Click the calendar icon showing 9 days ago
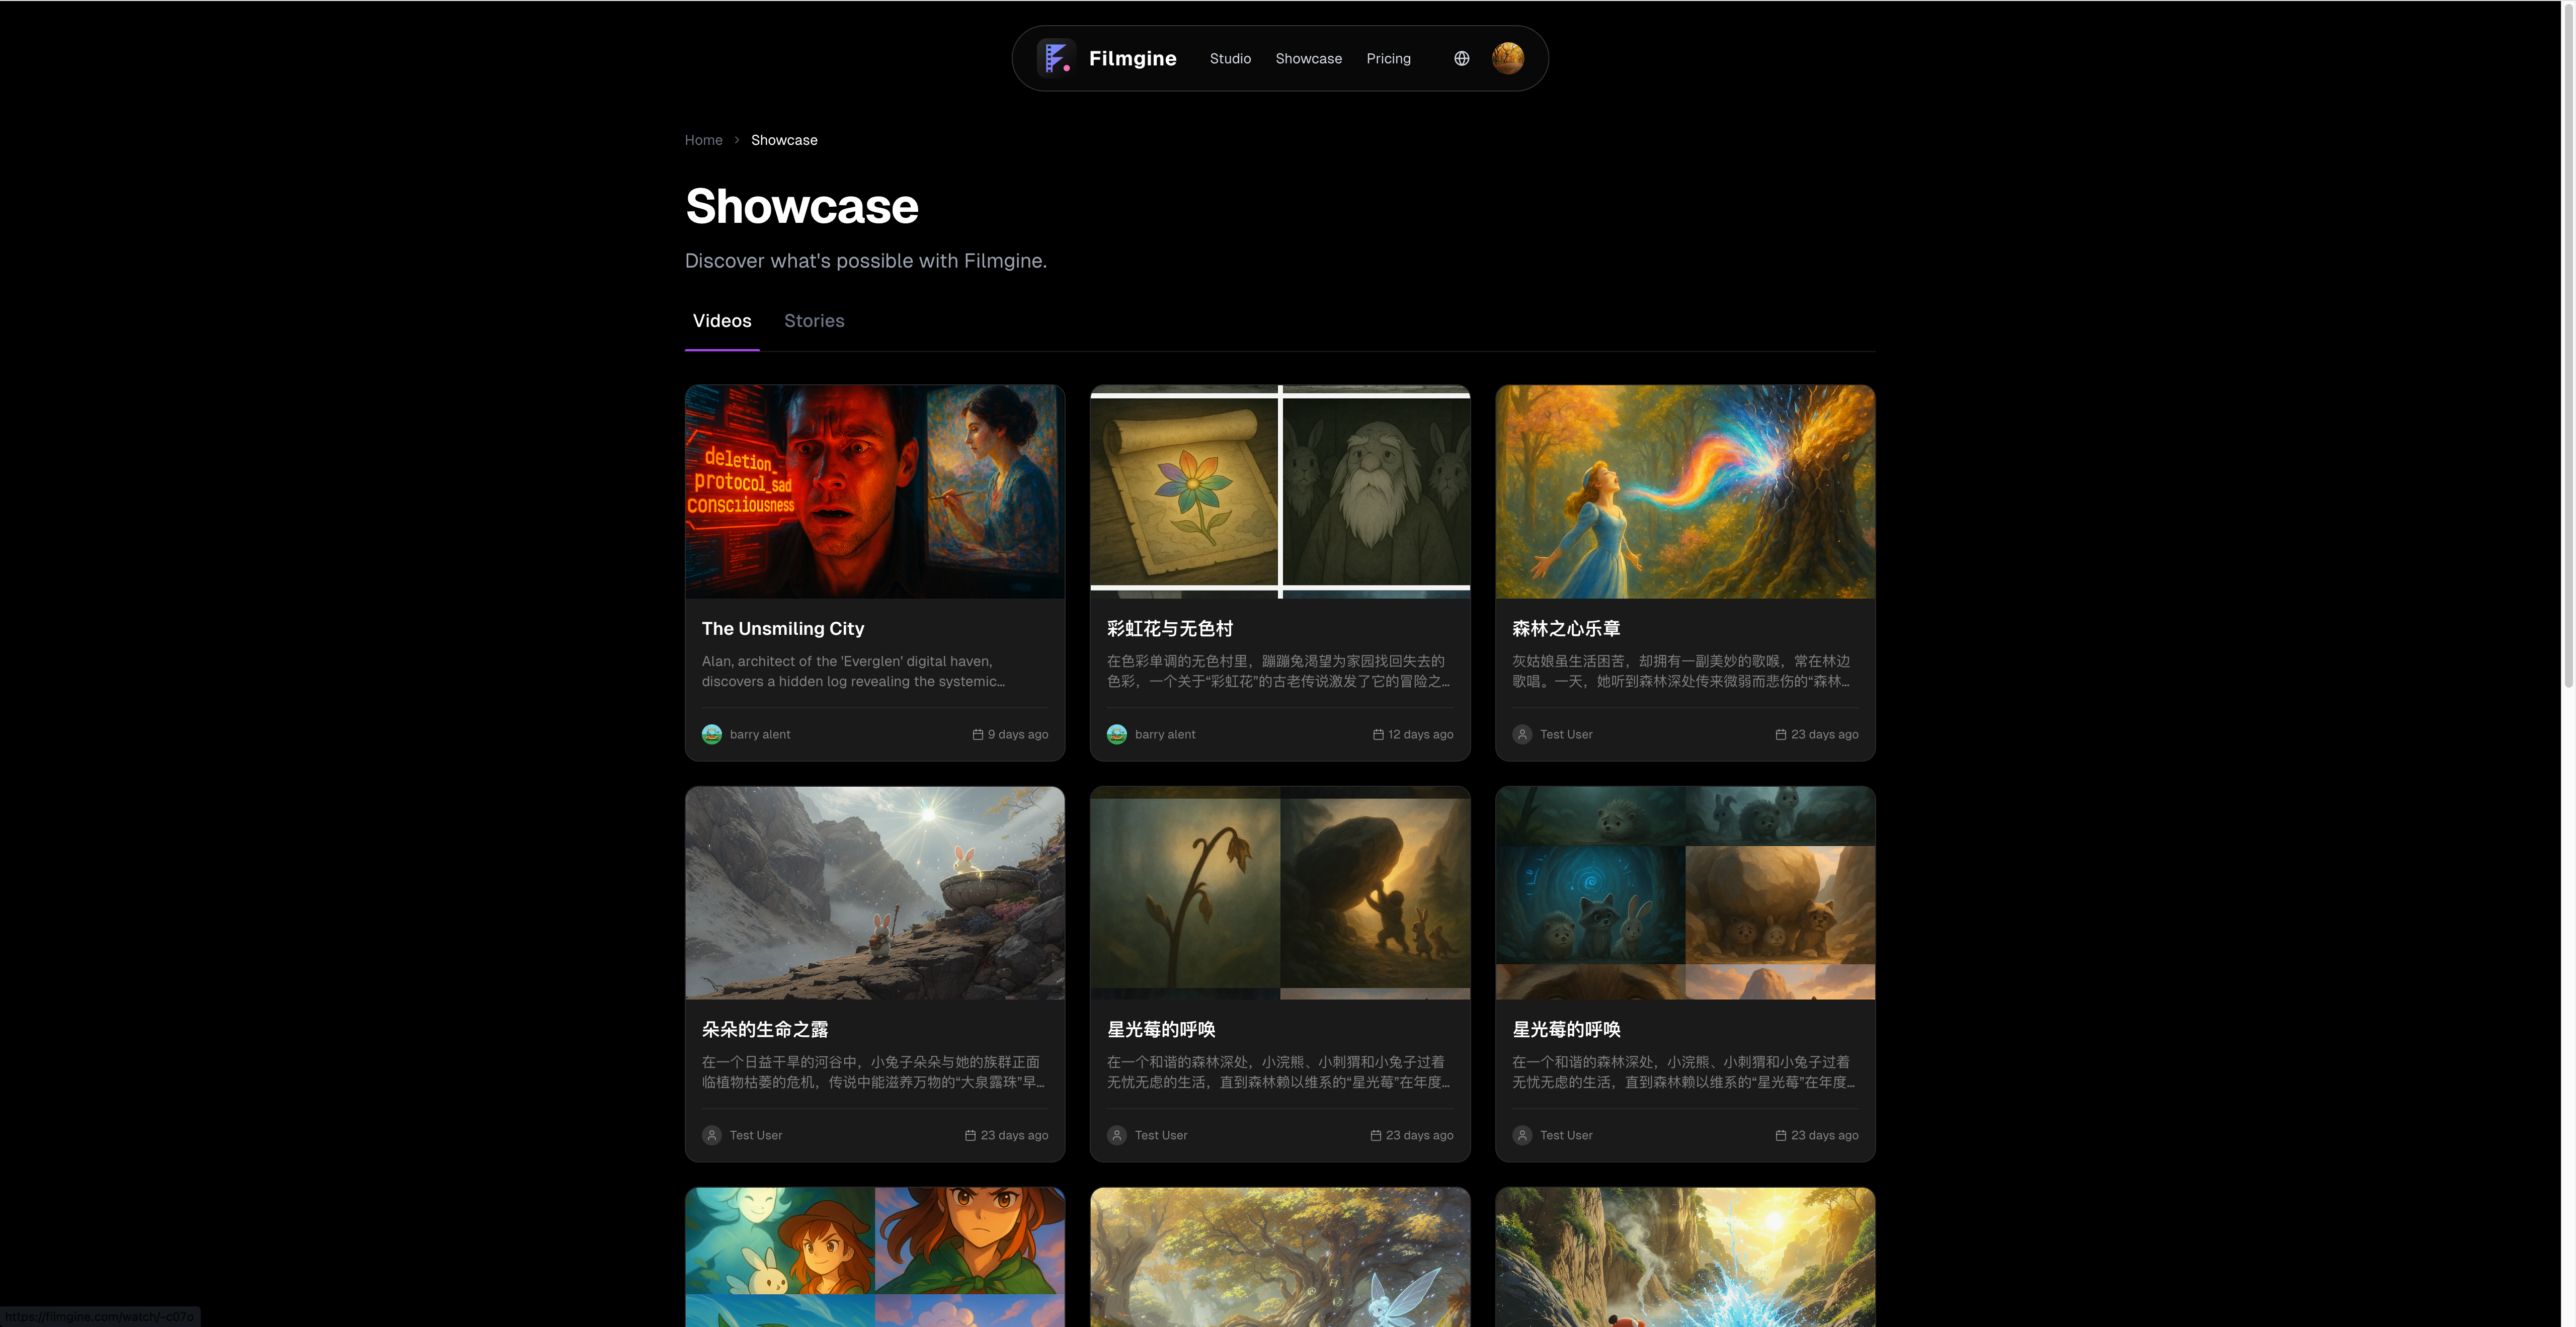Image resolution: width=2576 pixels, height=1327 pixels. click(x=977, y=733)
